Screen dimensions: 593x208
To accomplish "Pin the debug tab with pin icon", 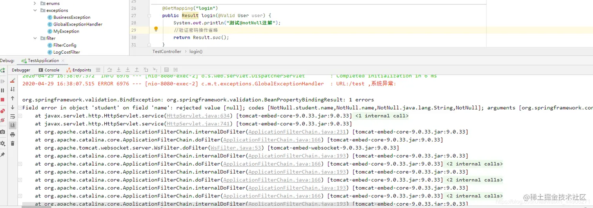I will (x=3, y=155).
